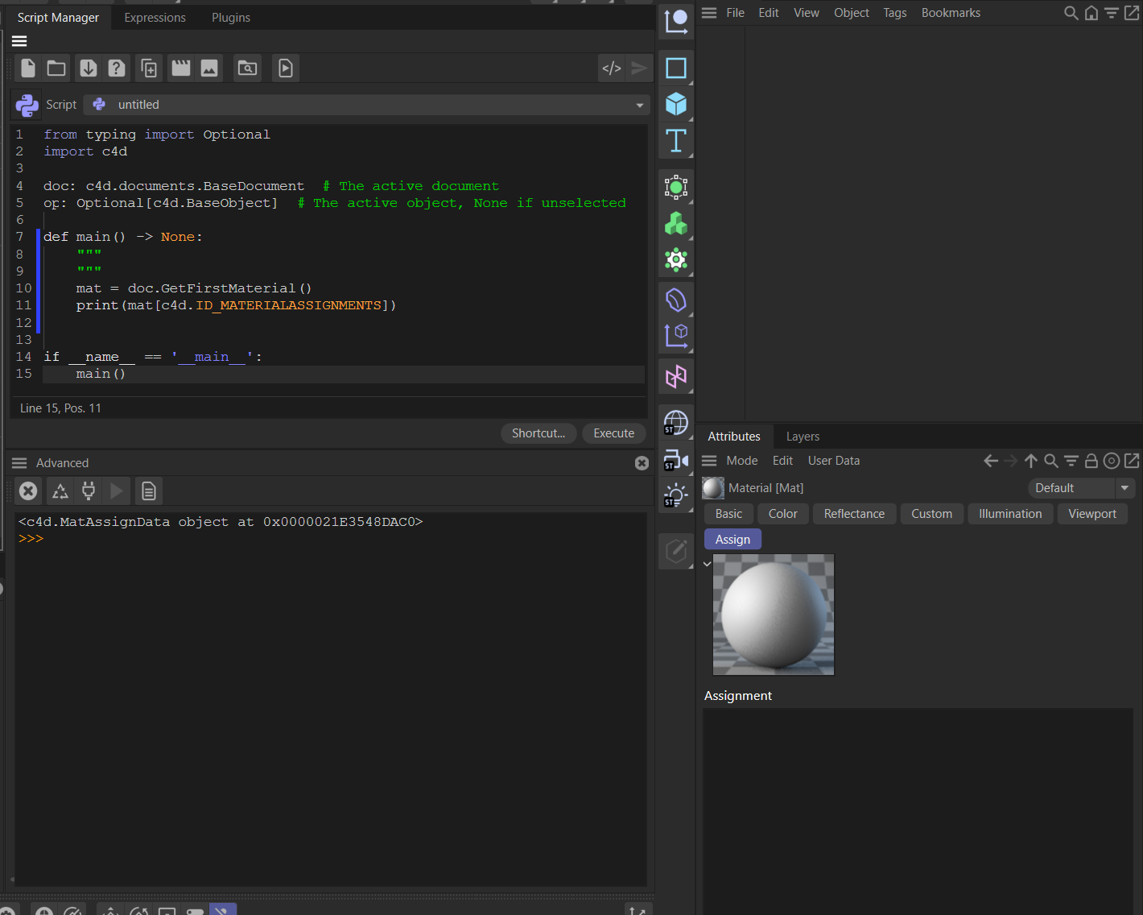This screenshot has height=915, width=1143.
Task: Switch to the Script Manager tab
Action: [x=58, y=17]
